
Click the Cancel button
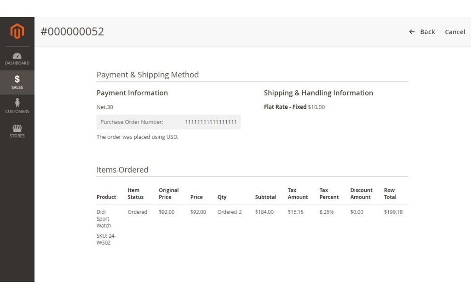[x=455, y=32]
